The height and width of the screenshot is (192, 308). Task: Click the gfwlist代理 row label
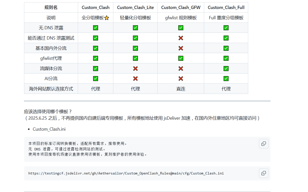click(51, 58)
